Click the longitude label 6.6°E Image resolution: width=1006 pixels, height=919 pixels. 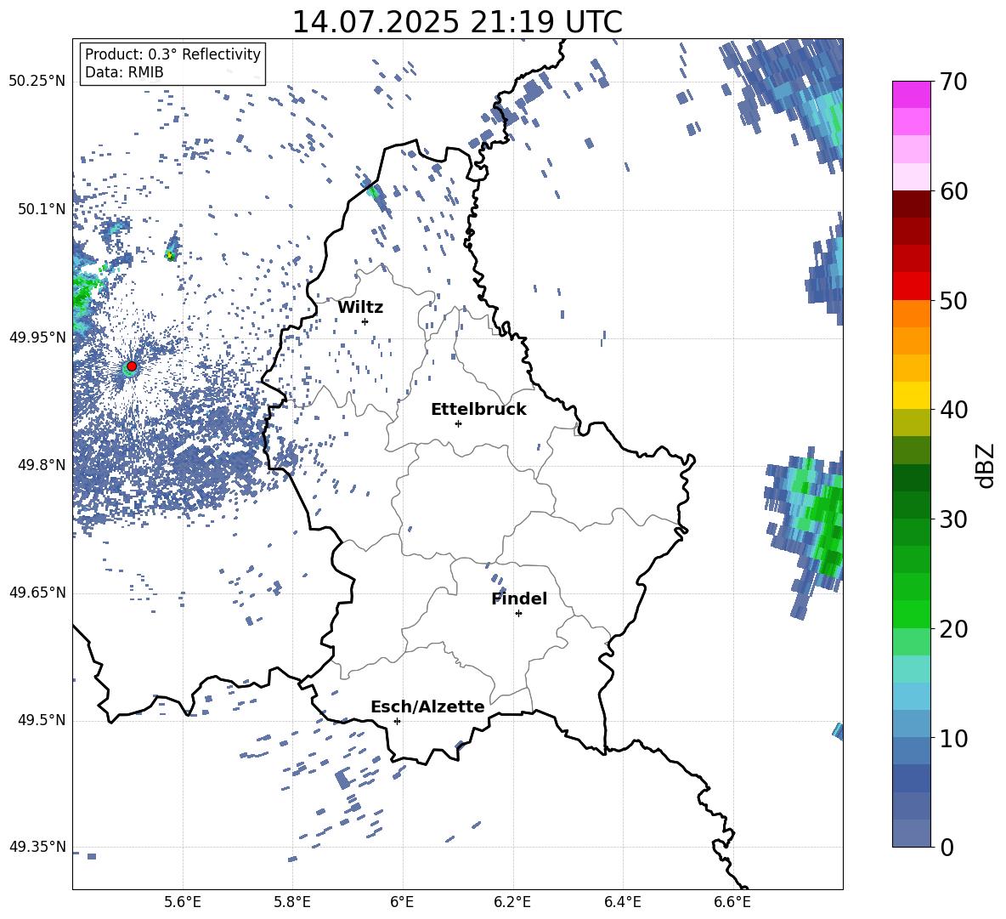click(x=732, y=903)
